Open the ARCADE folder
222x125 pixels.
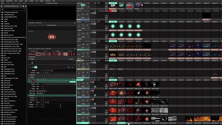[x=6, y=33]
